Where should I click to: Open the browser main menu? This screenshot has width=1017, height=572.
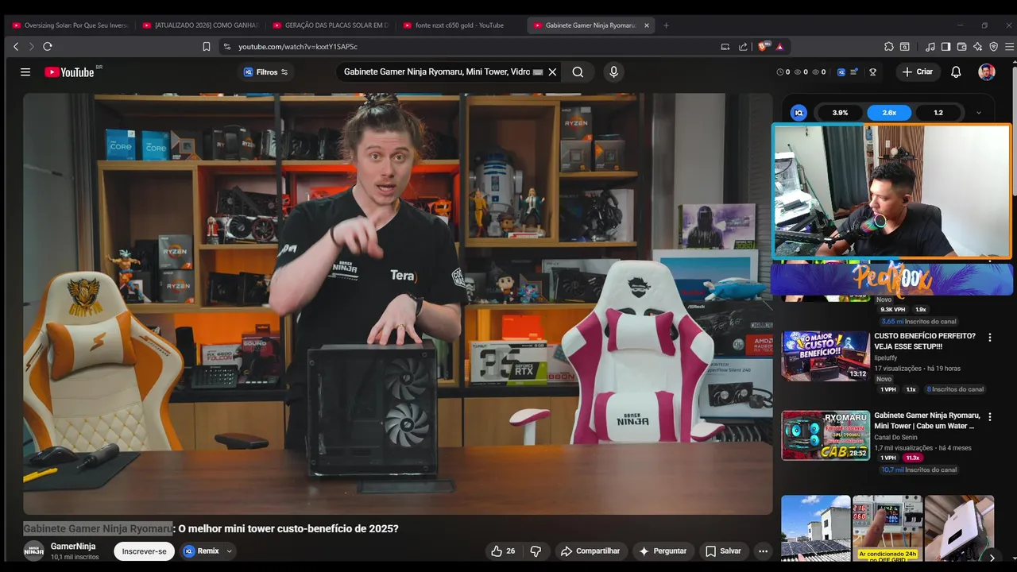(1009, 47)
